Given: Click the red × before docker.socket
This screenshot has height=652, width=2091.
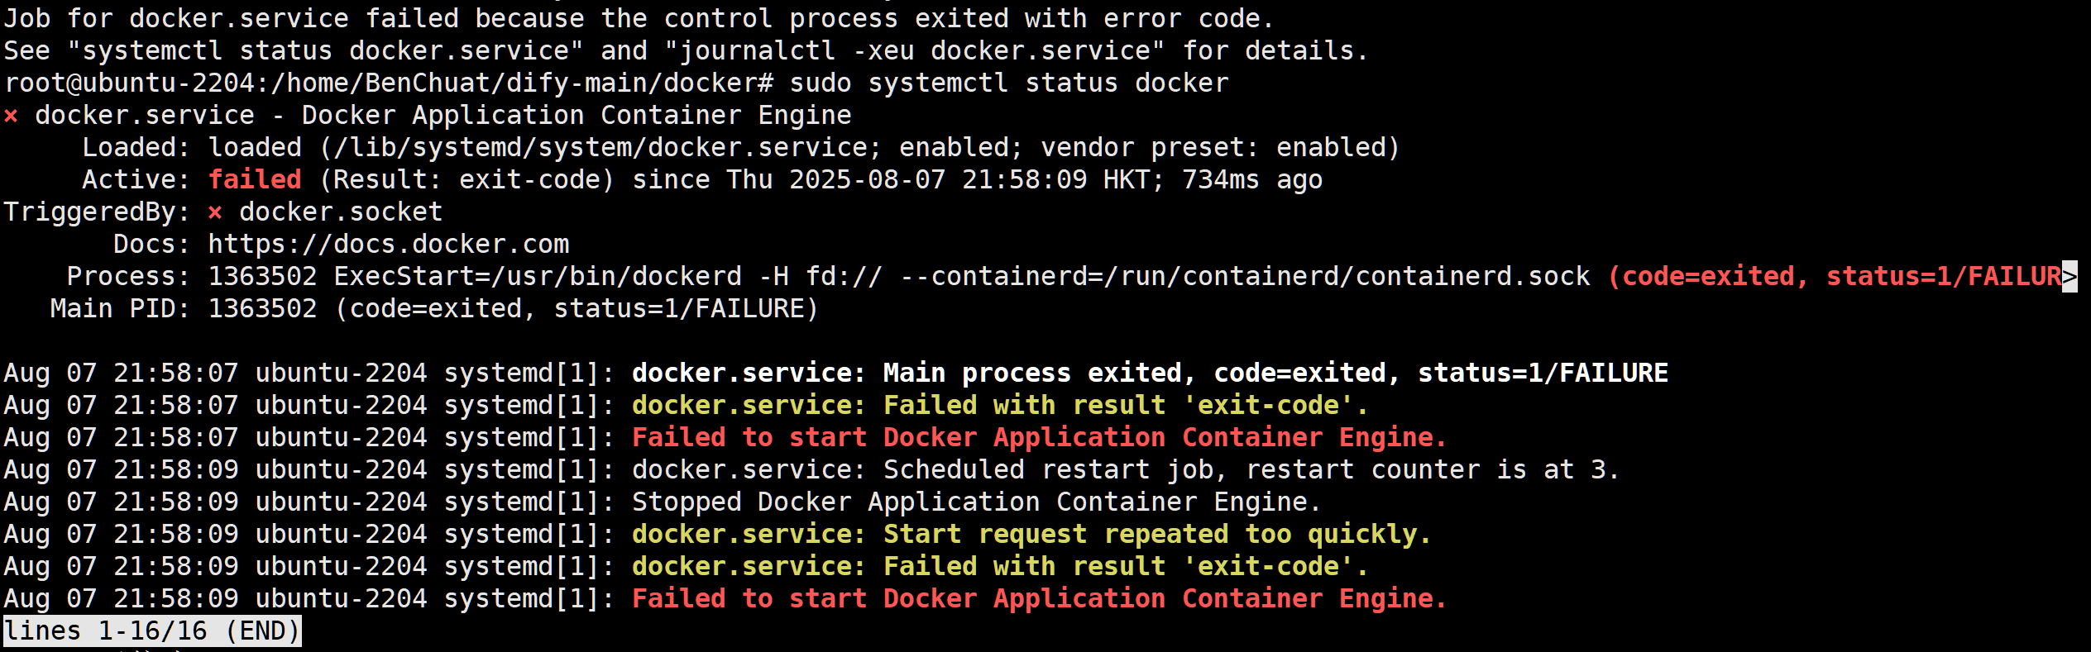Looking at the screenshot, I should 215,213.
